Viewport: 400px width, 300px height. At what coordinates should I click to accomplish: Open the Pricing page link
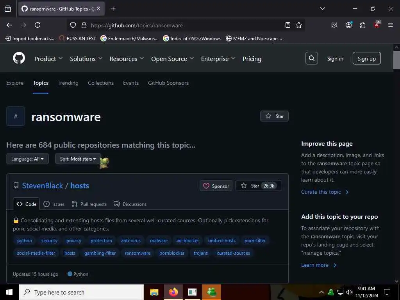click(252, 59)
